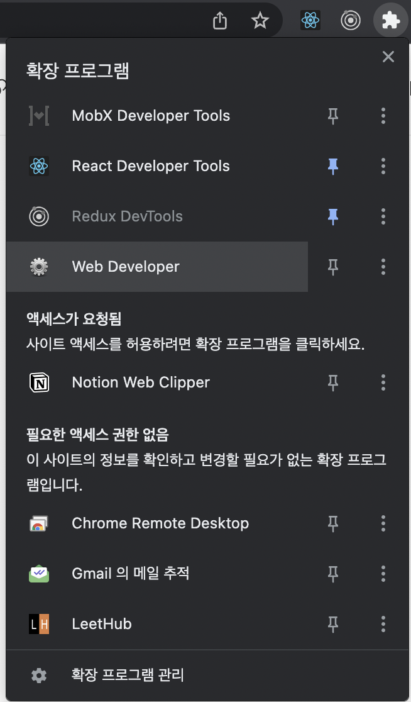Viewport: 411px width, 702px height.
Task: Click the MobX Developer Tools extension icon
Action: pos(39,116)
